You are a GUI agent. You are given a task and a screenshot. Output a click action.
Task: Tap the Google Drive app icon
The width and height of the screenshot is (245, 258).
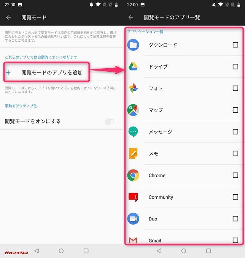(133, 67)
